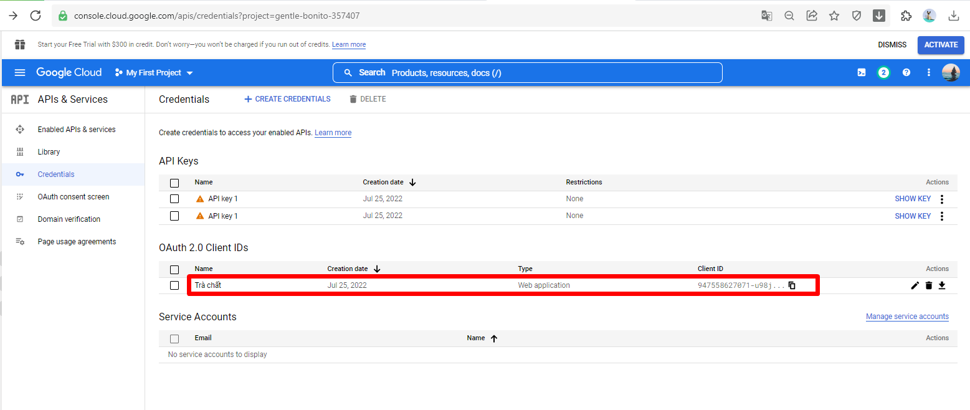Screen dimensions: 970x410
Task: Focus the Search products, resources, docs field
Action: point(527,73)
